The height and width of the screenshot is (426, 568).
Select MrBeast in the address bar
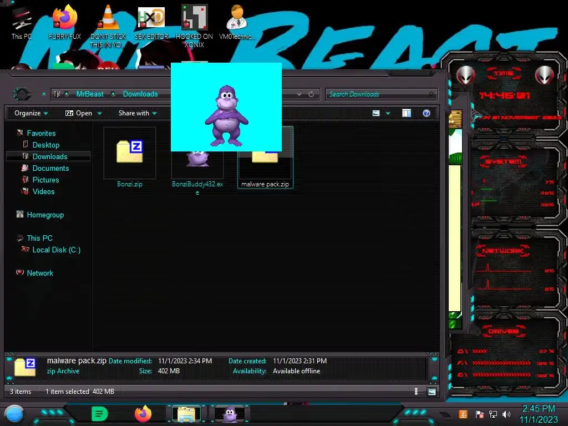[x=90, y=94]
